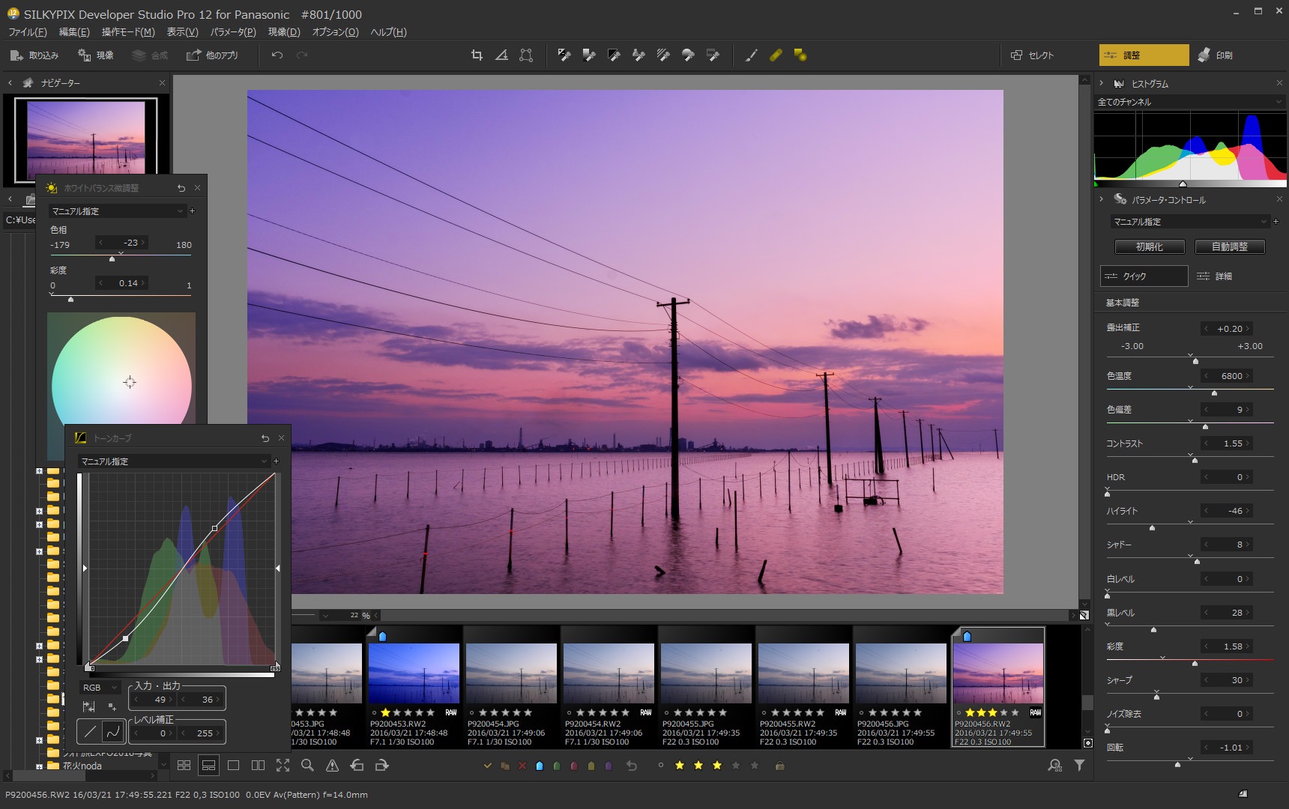Adjust the 露出補正 exposure slider handle

1195,361
